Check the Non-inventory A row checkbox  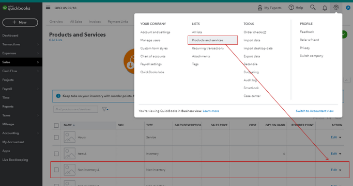[56, 170]
